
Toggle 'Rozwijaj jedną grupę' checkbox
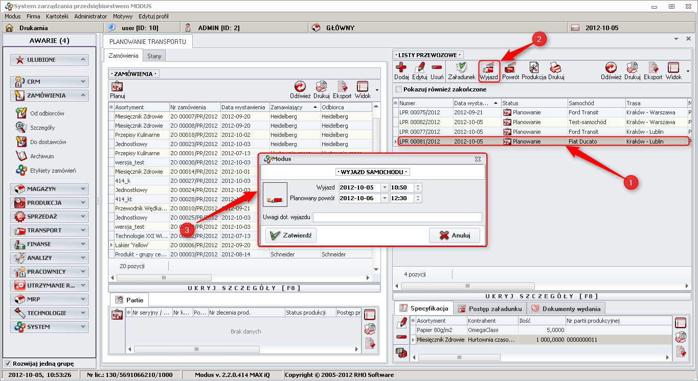8,364
